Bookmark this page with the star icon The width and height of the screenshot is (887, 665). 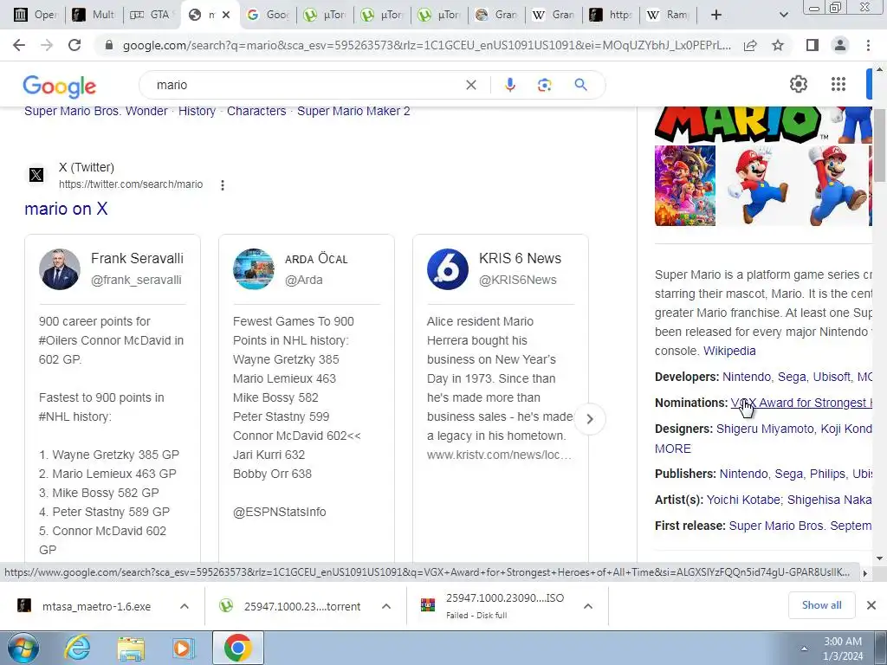778,45
